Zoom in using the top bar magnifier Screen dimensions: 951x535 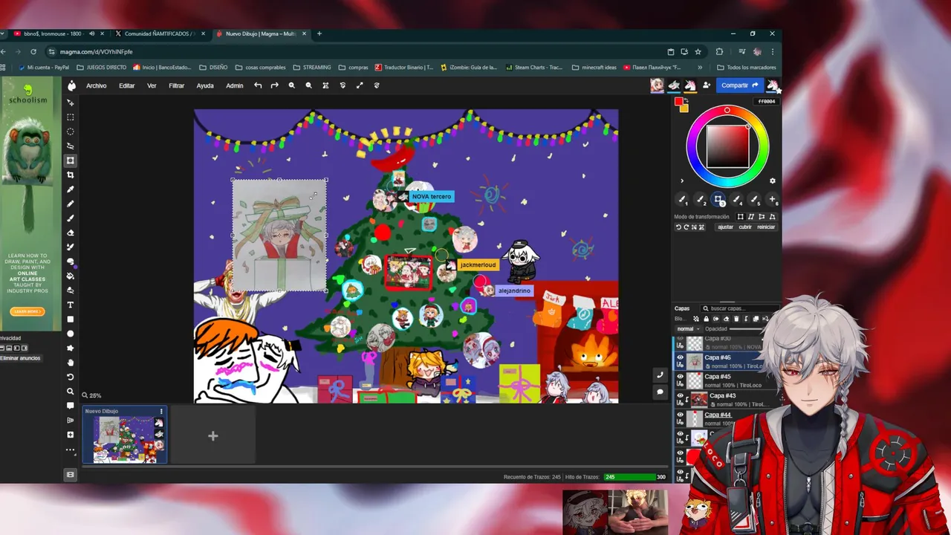tap(291, 85)
